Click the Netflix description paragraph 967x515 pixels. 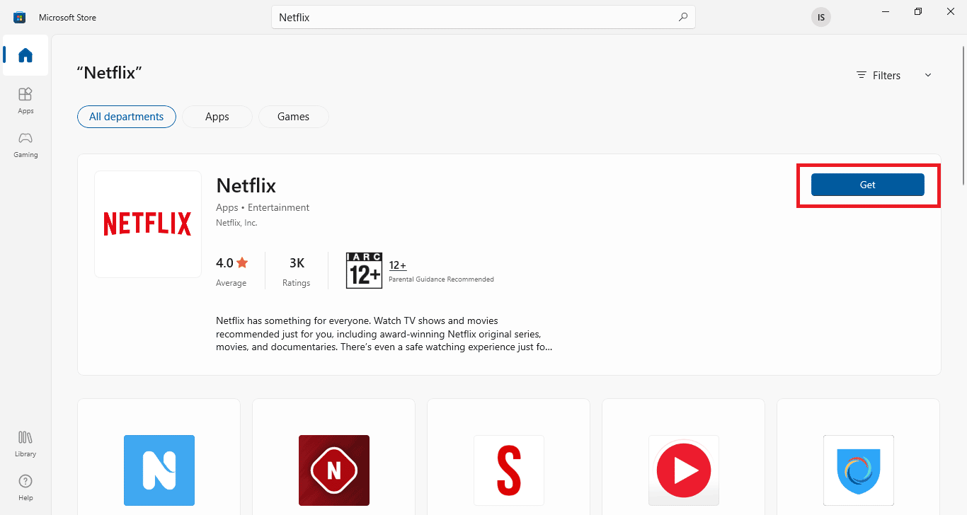[384, 334]
